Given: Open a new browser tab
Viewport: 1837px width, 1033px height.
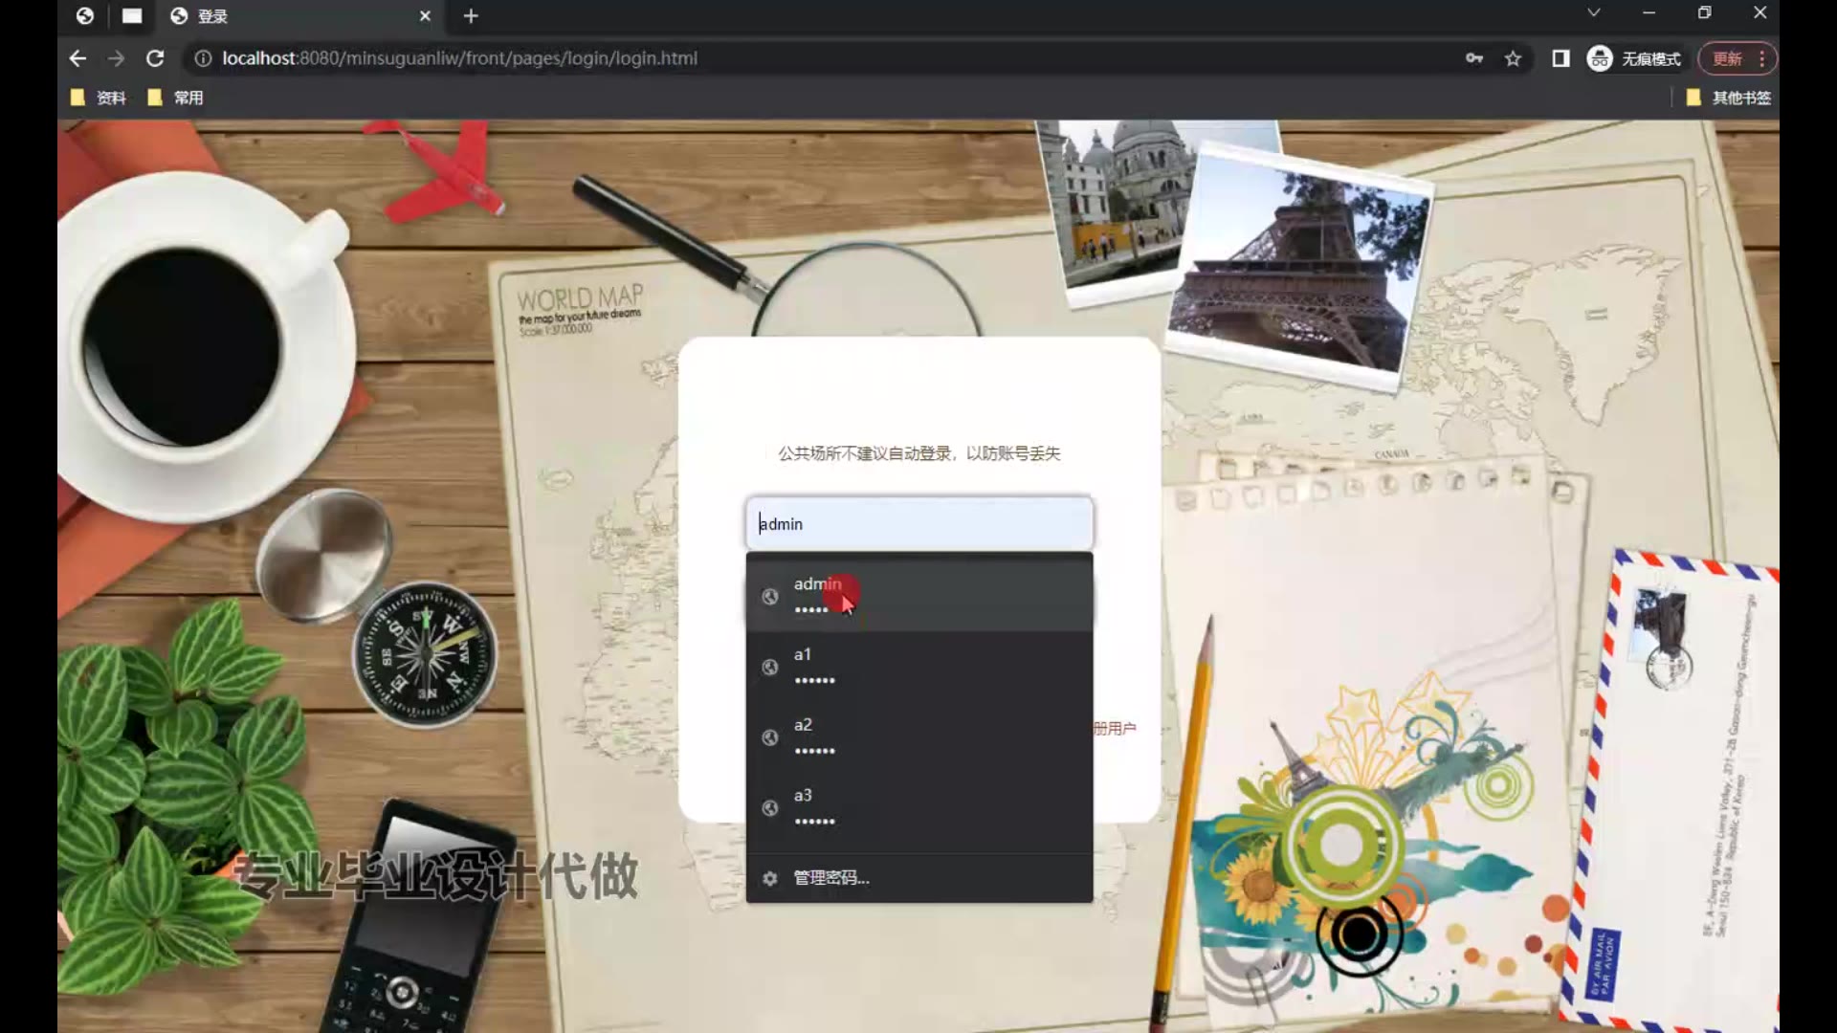Looking at the screenshot, I should 470,16.
